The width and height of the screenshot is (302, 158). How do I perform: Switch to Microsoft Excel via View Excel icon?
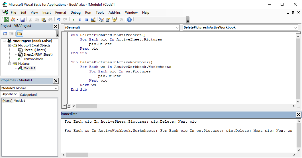pyautogui.click(x=6, y=20)
